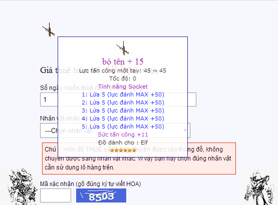
Task: Select socket line 1 Lửa 5 option text
Action: [x=123, y=94]
